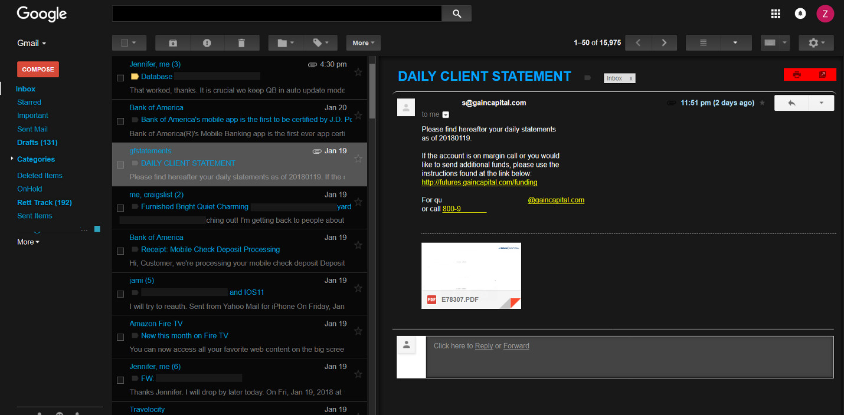This screenshot has height=415, width=844.
Task: Open email in new window
Action: pos(823,74)
